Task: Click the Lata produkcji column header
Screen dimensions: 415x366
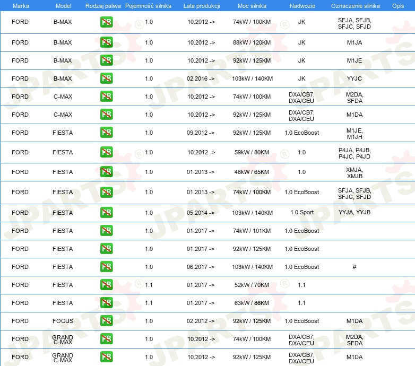Action: (x=201, y=5)
